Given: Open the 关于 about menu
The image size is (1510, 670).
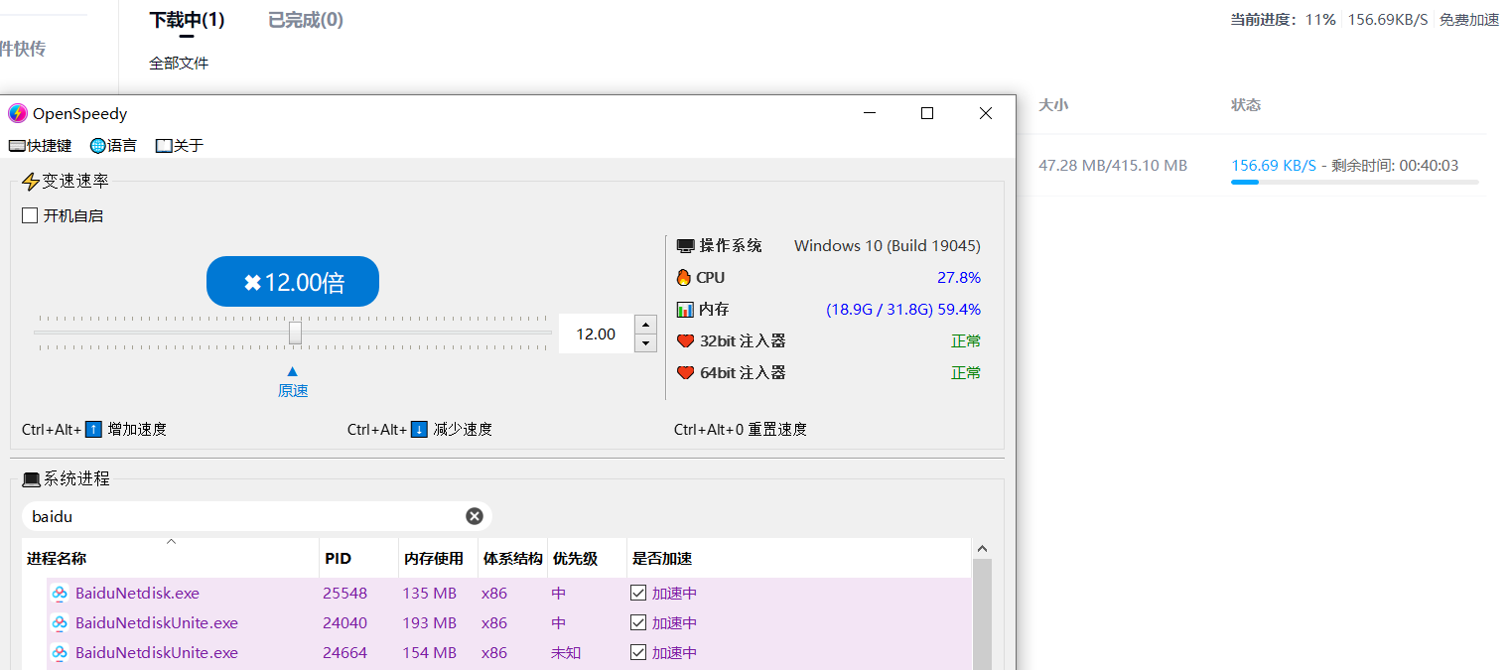Looking at the screenshot, I should (x=180, y=146).
